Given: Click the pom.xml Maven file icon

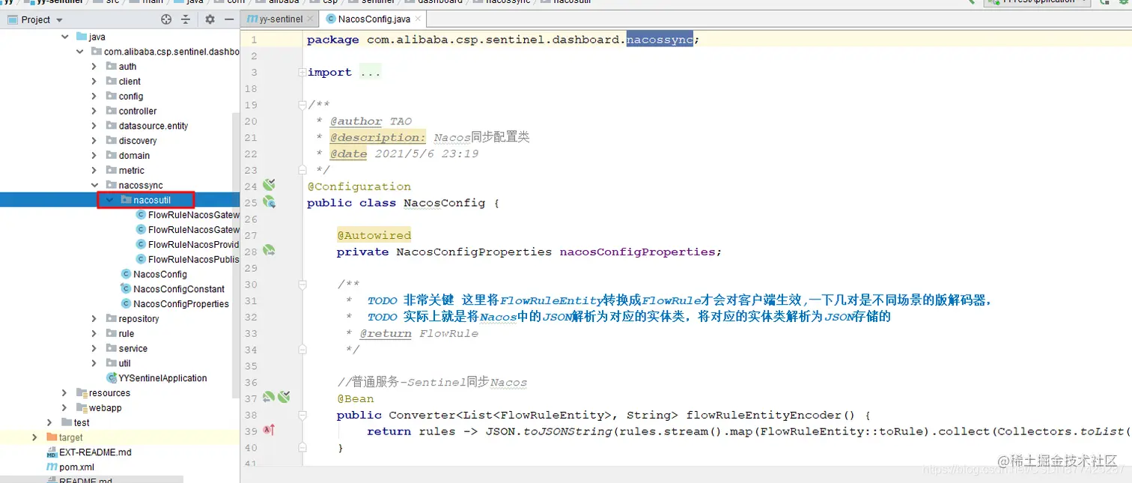Looking at the screenshot, I should coord(52,467).
